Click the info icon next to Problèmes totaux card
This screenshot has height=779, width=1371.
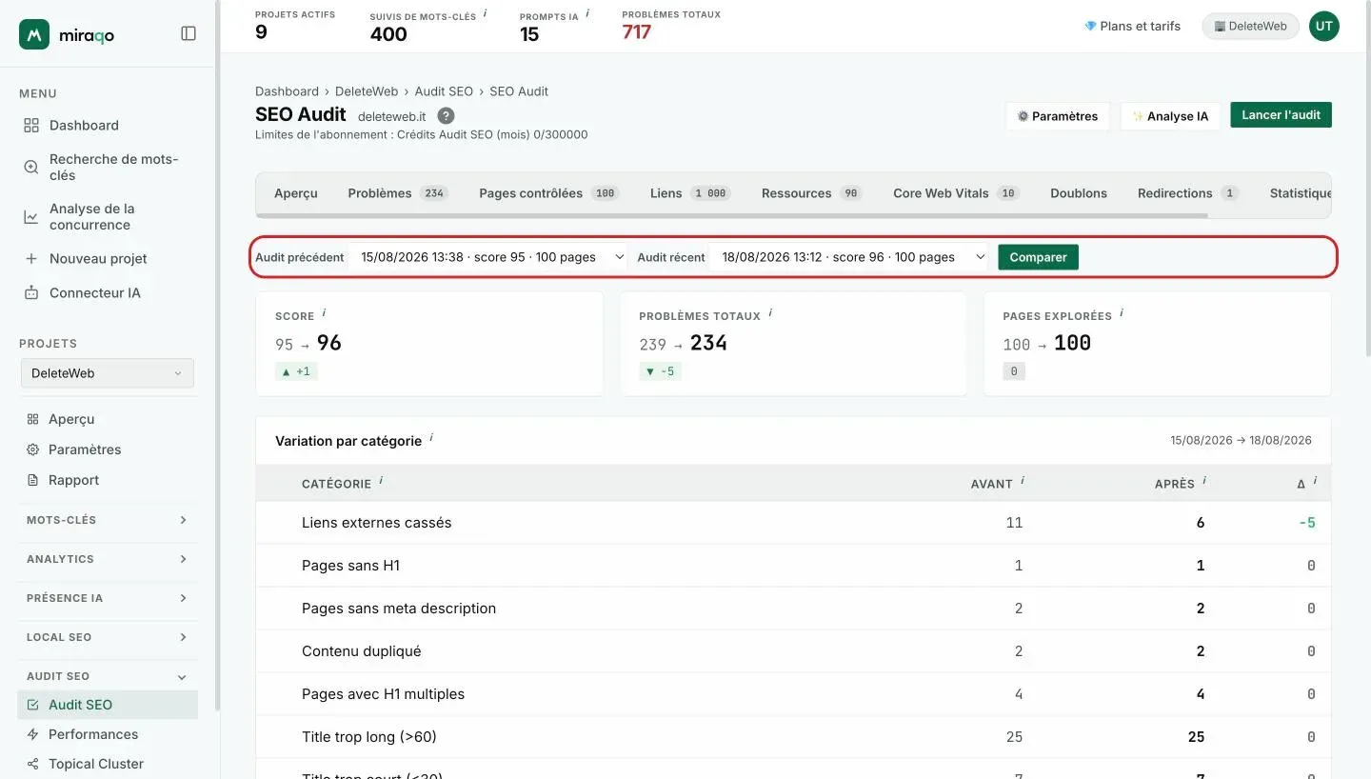click(x=770, y=312)
